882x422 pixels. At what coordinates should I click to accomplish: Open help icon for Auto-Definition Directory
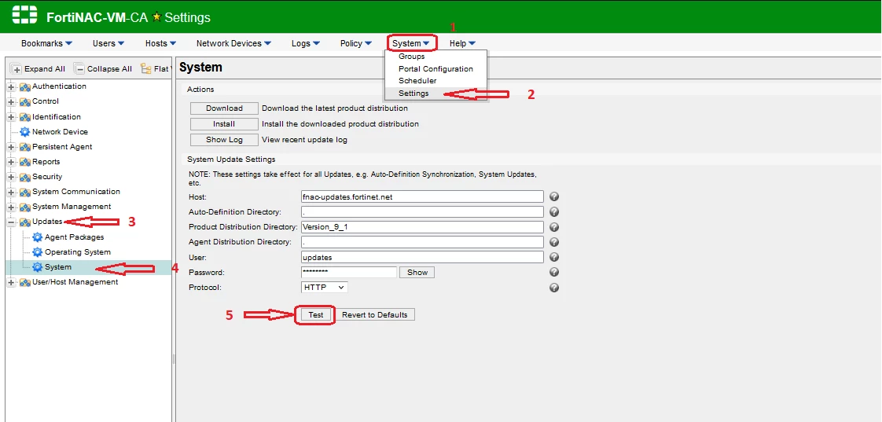point(554,212)
